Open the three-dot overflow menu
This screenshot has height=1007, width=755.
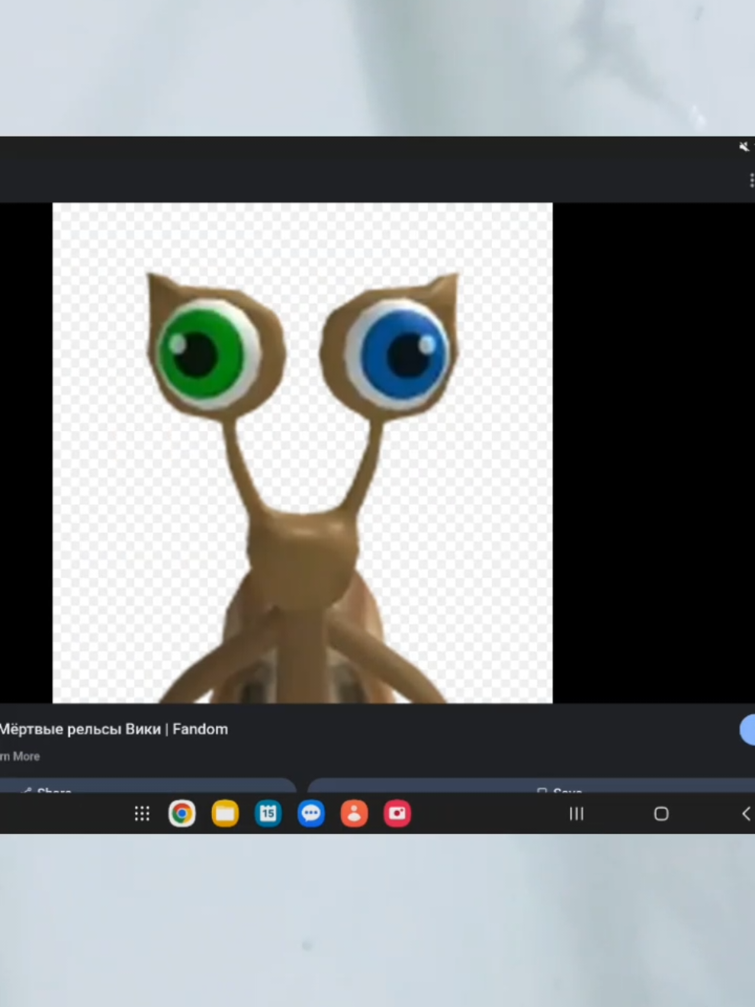point(751,180)
